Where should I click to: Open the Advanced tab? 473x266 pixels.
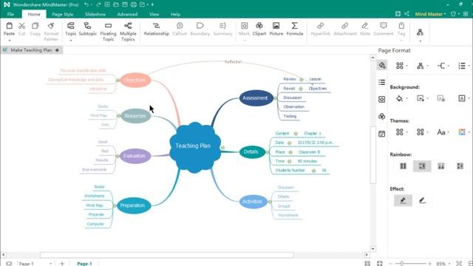[x=127, y=14]
